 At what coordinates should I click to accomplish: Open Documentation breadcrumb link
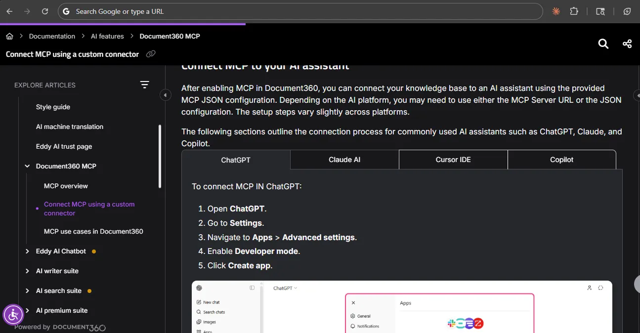coord(52,36)
